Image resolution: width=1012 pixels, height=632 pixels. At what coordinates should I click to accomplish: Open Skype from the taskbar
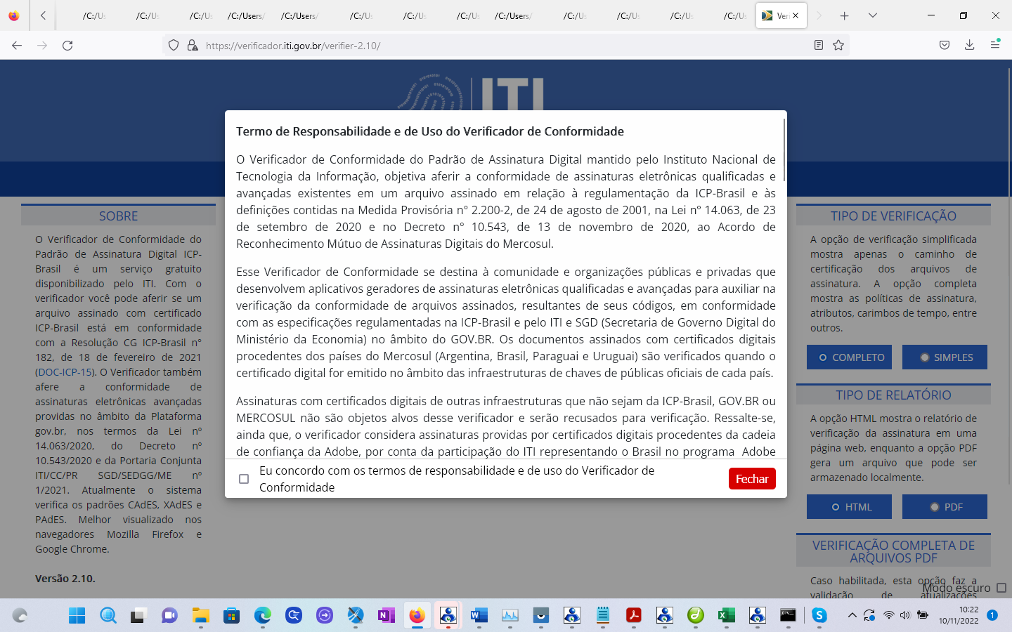(x=819, y=617)
